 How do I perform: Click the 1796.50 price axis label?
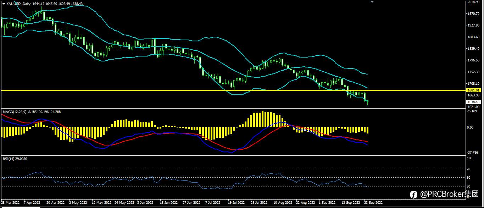[x=474, y=60]
